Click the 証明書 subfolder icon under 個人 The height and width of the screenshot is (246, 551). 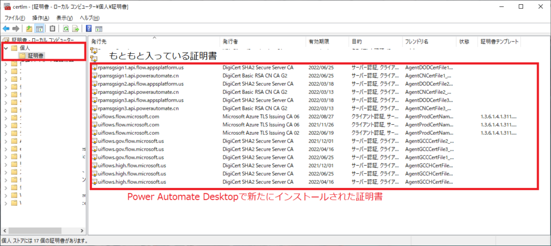pyautogui.click(x=22, y=55)
